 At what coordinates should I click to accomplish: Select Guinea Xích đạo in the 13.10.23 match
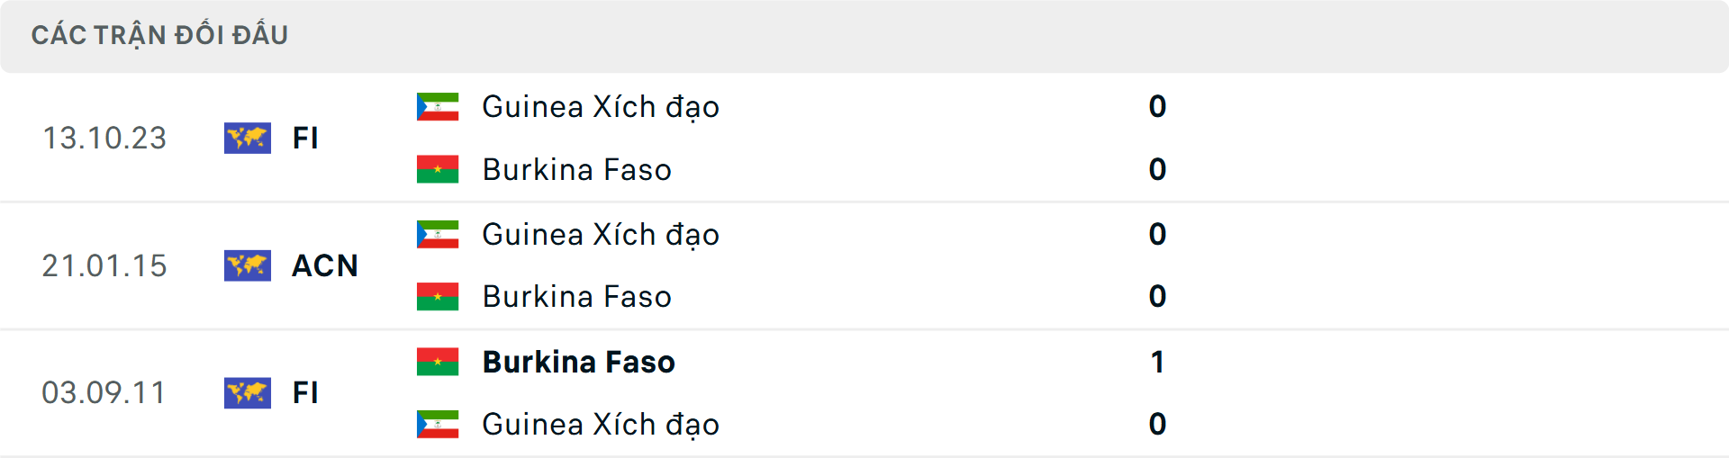601,106
